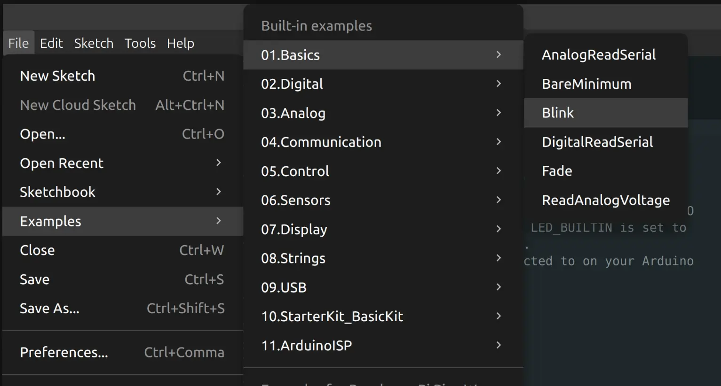Image resolution: width=721 pixels, height=386 pixels.
Task: Expand the 06.Sensors examples category
Action: coord(295,200)
